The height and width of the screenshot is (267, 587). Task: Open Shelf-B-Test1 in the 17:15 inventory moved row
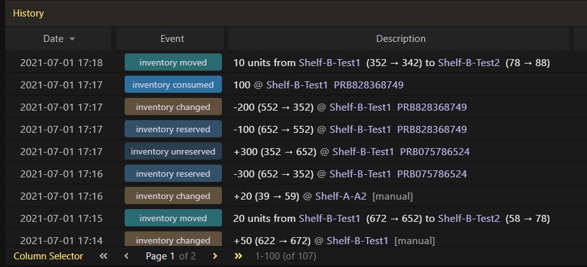tap(329, 218)
